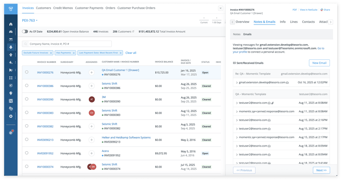Focus the Company Name, Invoice #, PO # search field
This screenshot has height=181, width=342.
tap(67, 44)
